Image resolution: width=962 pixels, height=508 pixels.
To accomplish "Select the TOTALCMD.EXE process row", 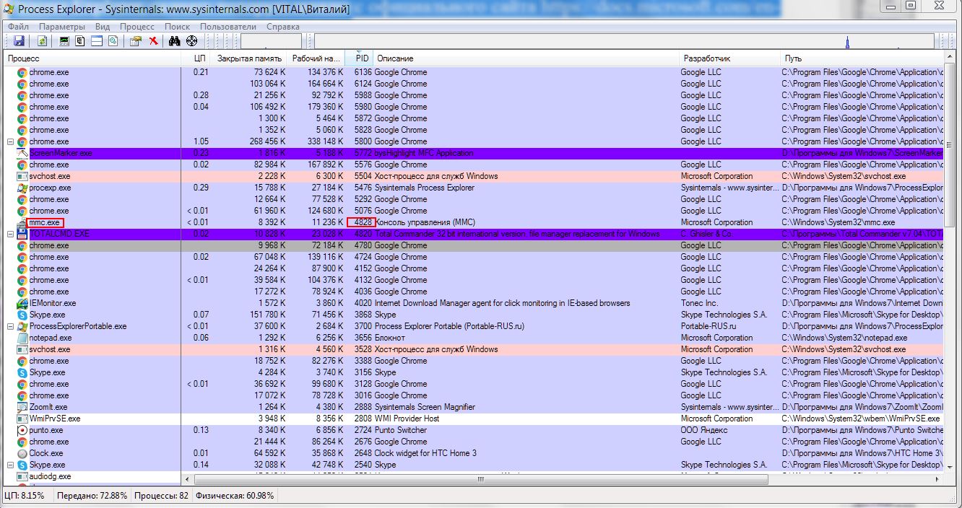I will [474, 234].
